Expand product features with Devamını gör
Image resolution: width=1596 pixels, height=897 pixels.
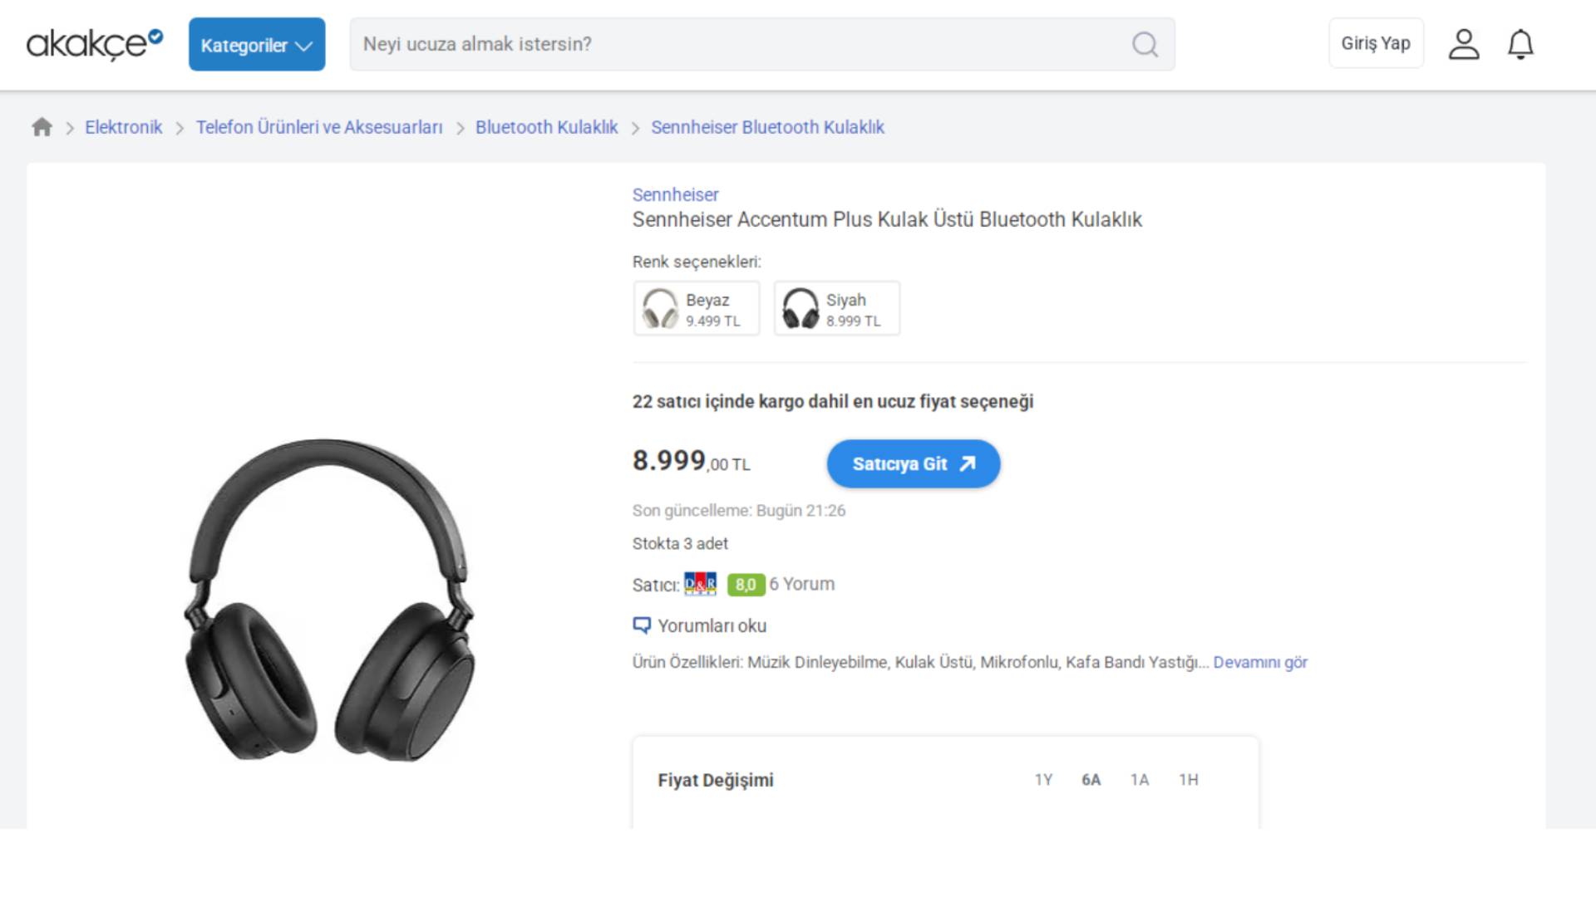tap(1260, 663)
